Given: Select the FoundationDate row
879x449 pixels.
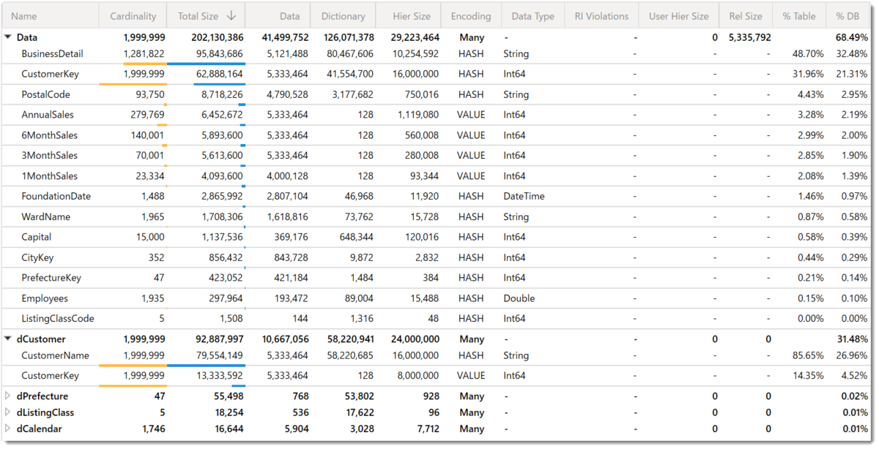Looking at the screenshot, I should point(438,196).
